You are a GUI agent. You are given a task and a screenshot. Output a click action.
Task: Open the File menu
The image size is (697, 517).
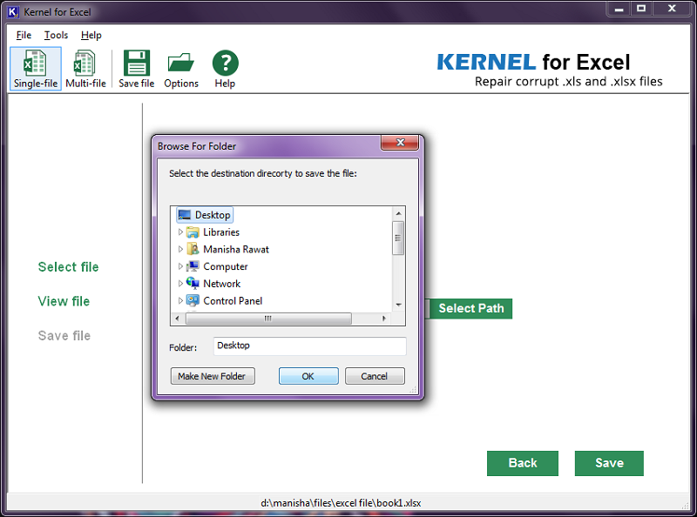coord(24,35)
